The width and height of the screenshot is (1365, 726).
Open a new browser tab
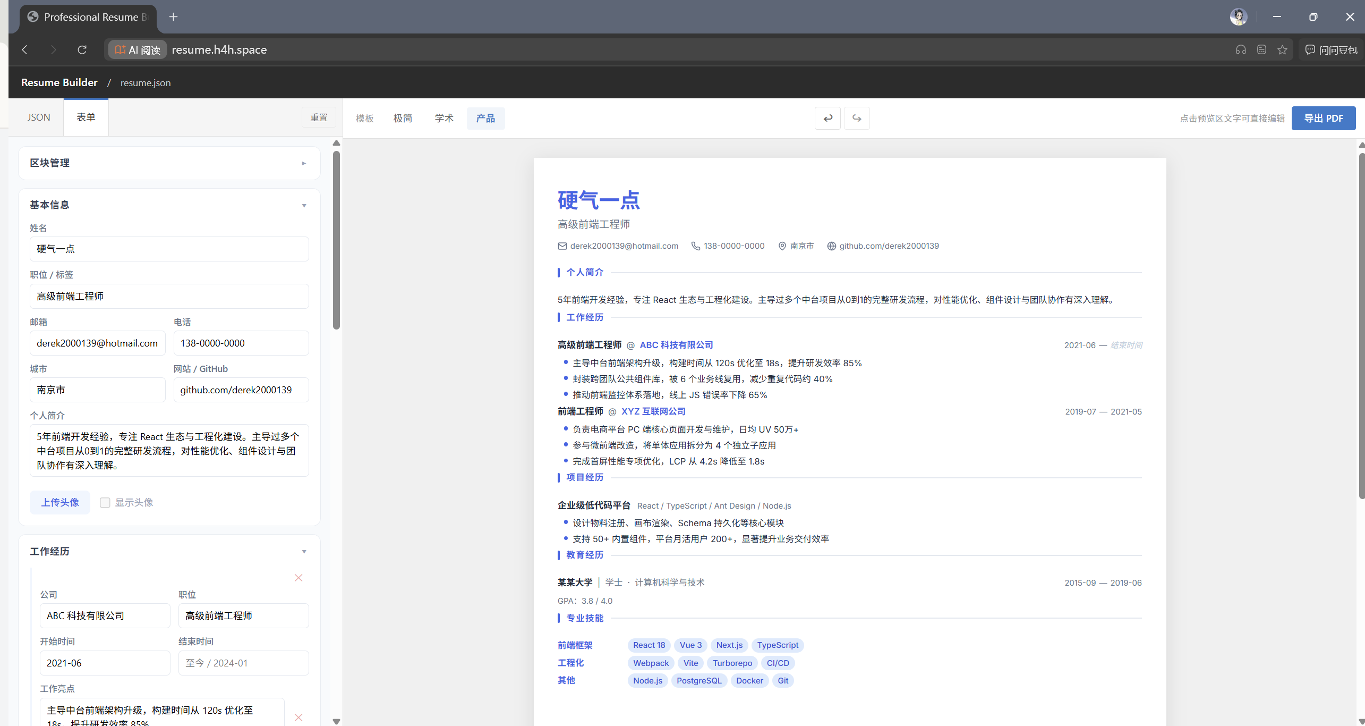coord(173,17)
